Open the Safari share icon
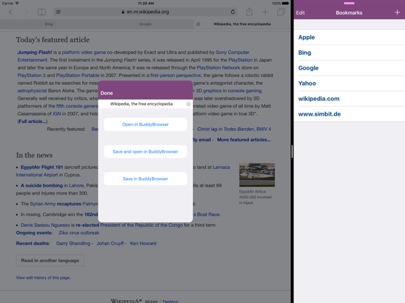 pyautogui.click(x=249, y=12)
